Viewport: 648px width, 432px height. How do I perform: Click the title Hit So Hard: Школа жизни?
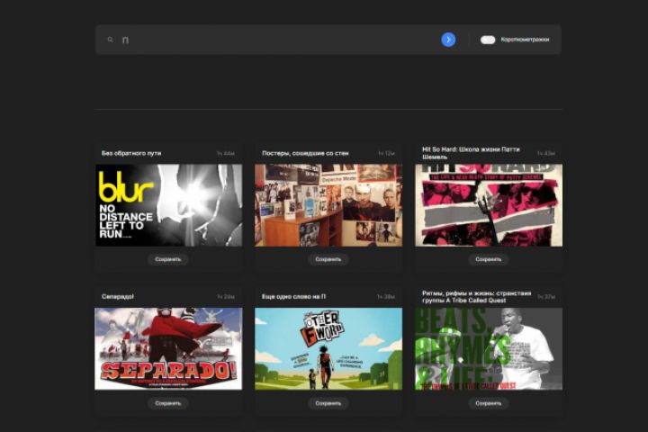point(471,153)
